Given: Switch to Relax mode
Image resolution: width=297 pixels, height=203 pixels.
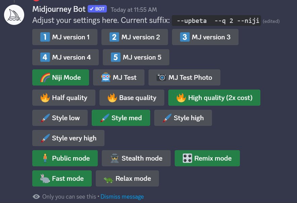Looking at the screenshot, I should point(127,178).
